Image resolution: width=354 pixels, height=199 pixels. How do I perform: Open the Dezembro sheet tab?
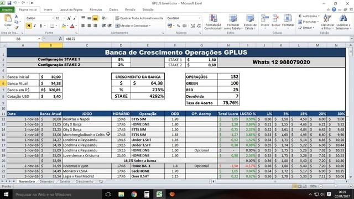[46, 181]
